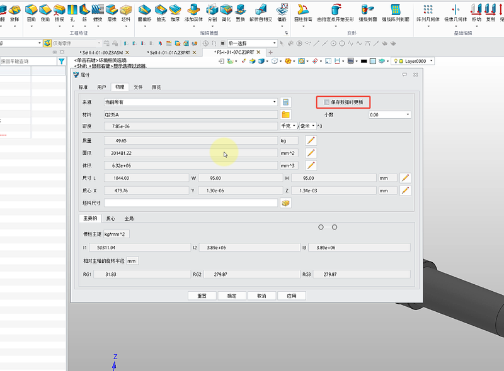
Task: Open the 千克 density mass unit dropdown
Action: pyautogui.click(x=287, y=126)
